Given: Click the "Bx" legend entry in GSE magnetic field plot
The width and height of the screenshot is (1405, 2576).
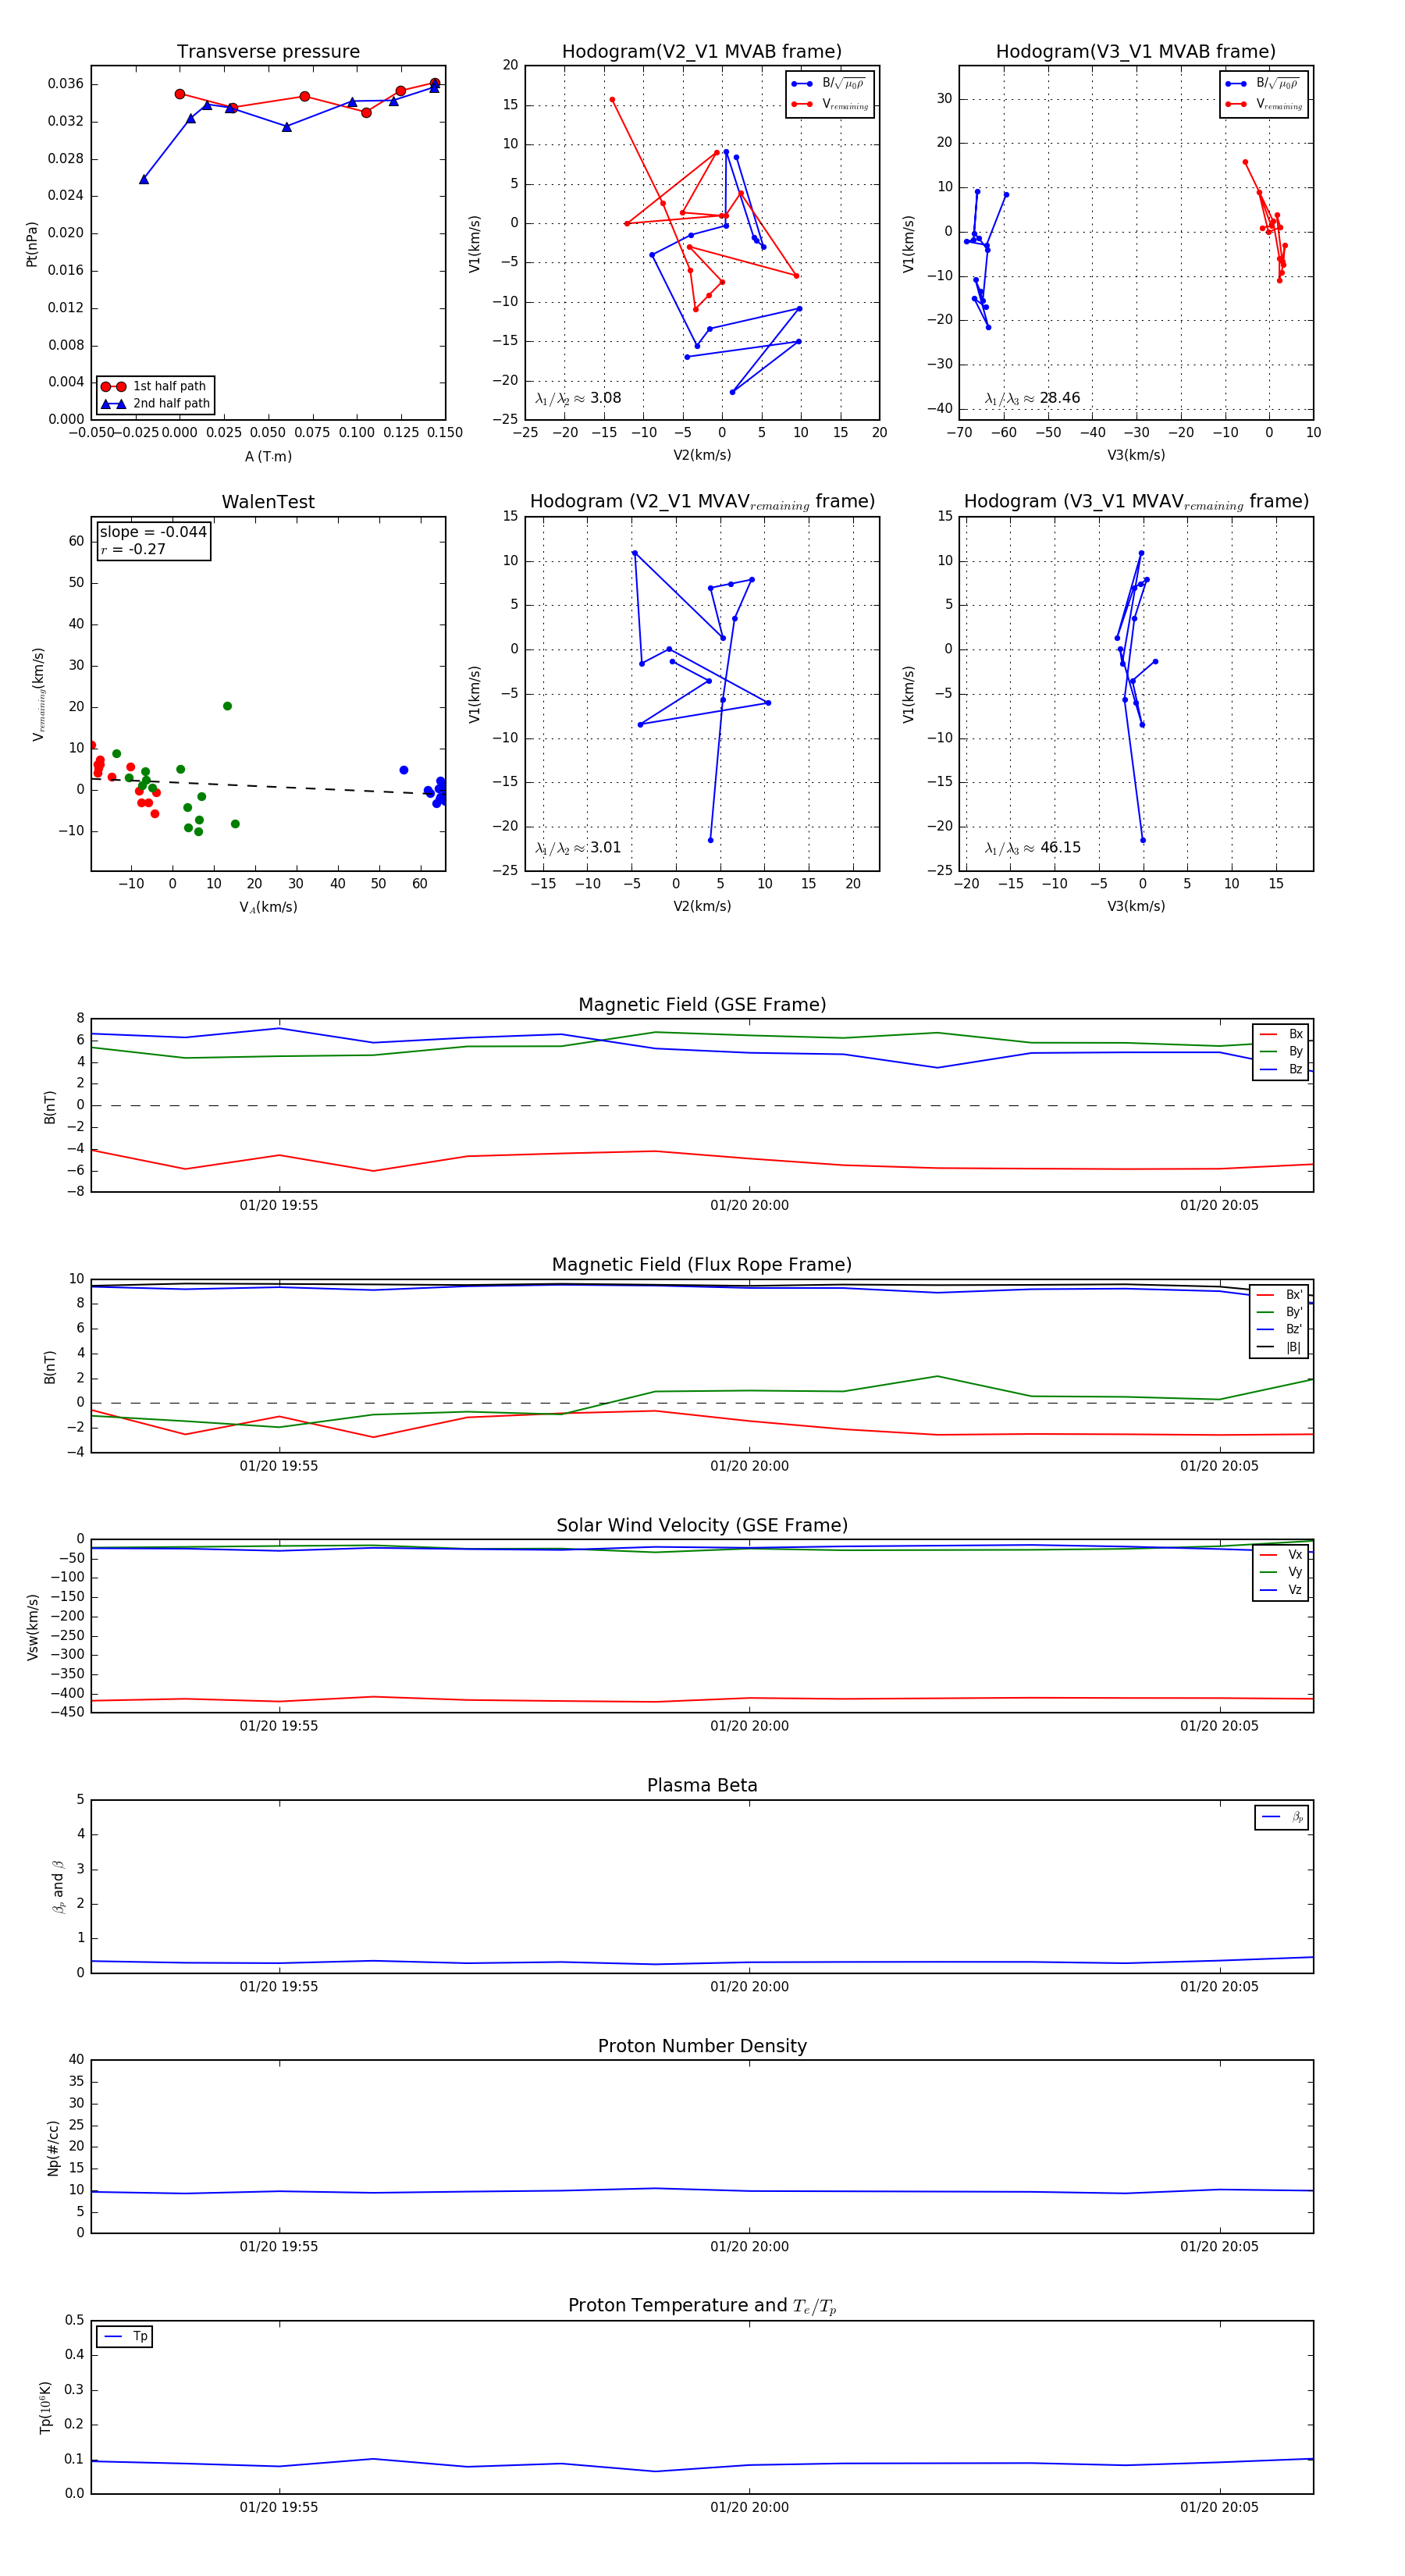Looking at the screenshot, I should 1281,1034.
